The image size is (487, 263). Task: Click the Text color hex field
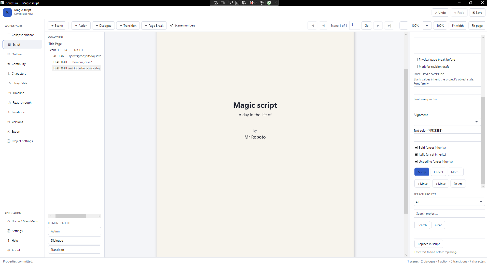pyautogui.click(x=447, y=137)
